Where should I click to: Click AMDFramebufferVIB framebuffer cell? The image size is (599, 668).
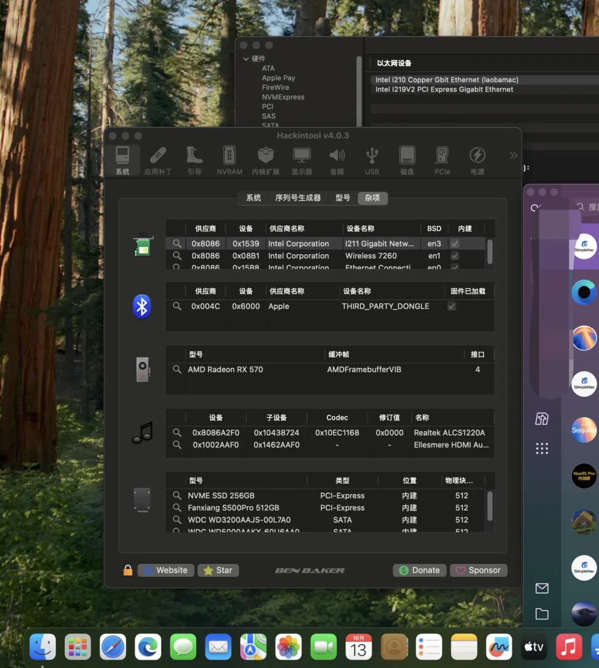pos(364,369)
